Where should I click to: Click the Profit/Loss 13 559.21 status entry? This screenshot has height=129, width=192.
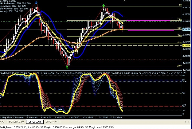pos(11,127)
